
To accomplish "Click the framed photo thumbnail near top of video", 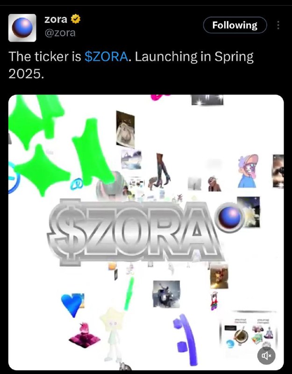I will (x=125, y=129).
